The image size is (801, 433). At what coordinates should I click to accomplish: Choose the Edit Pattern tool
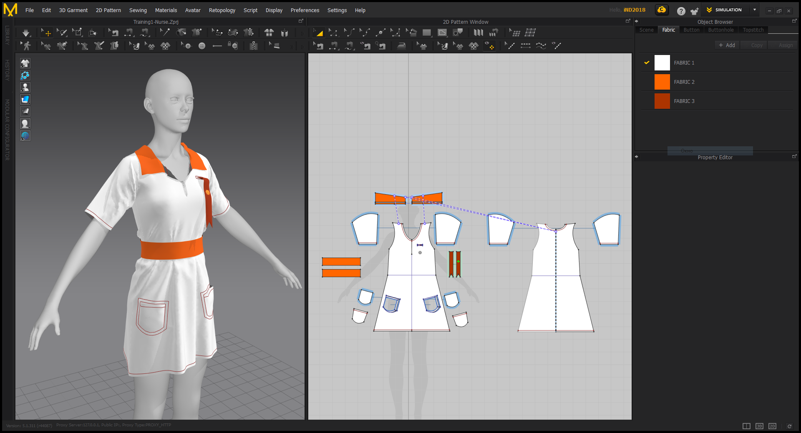[x=333, y=33]
